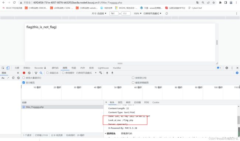The height and width of the screenshot is (141, 240).
Task: Clear the network log
Action: (x=29, y=73)
